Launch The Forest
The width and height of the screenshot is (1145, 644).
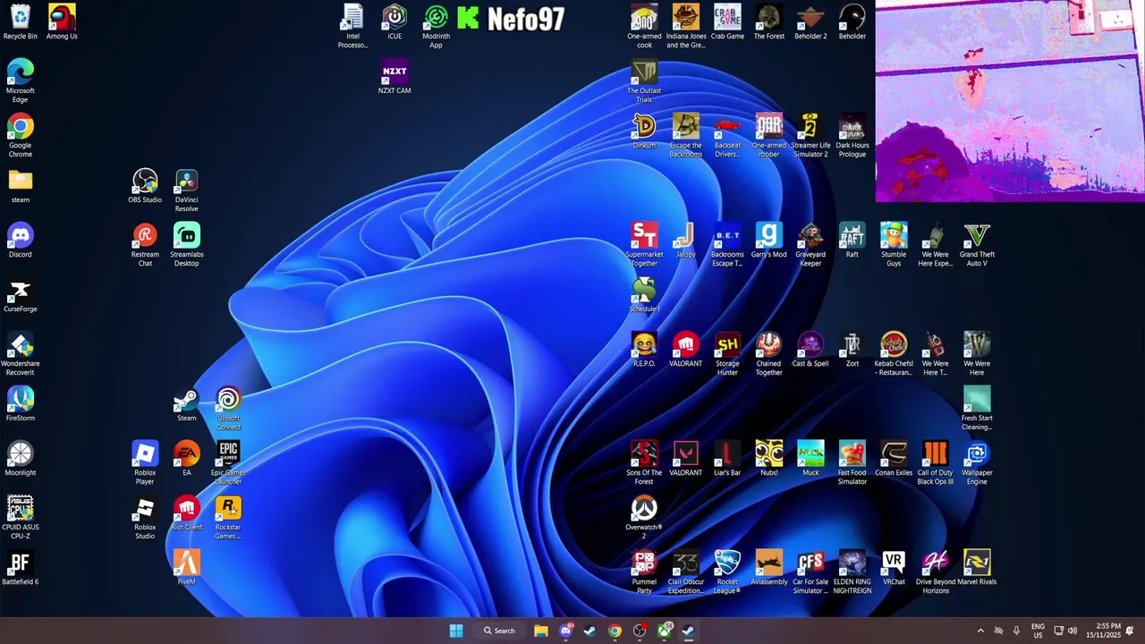pyautogui.click(x=768, y=22)
